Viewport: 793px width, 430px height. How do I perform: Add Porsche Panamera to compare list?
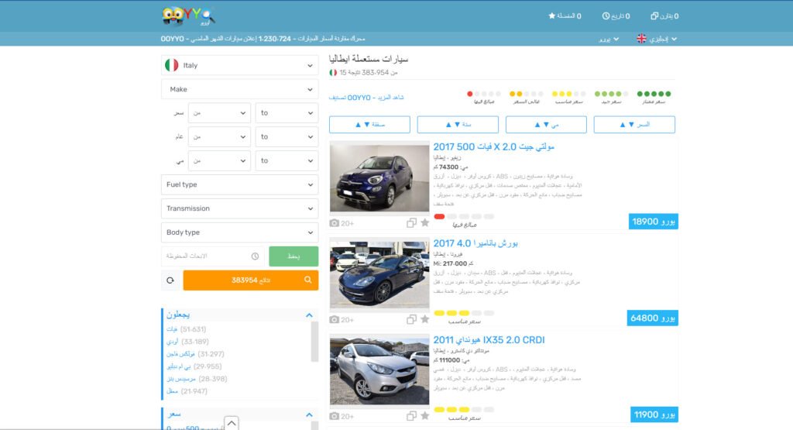pyautogui.click(x=412, y=319)
